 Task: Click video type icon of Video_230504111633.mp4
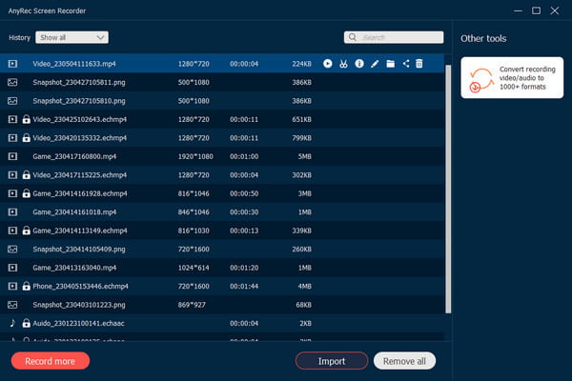(12, 64)
